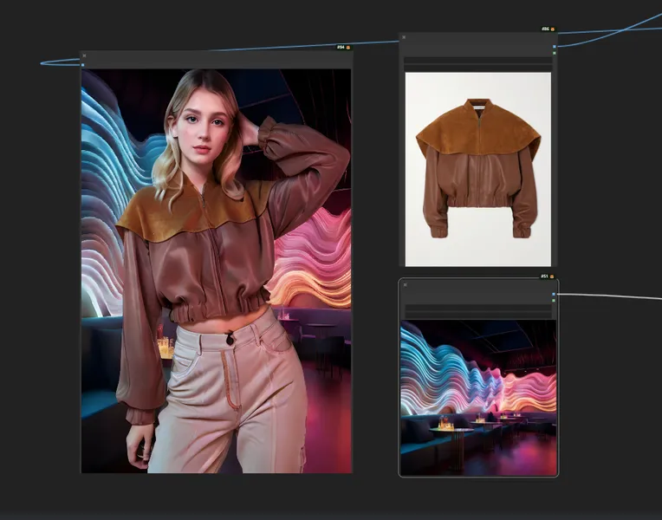Viewport: 662px width, 520px height.
Task: Select the #54 node ID badge
Action: coord(340,47)
